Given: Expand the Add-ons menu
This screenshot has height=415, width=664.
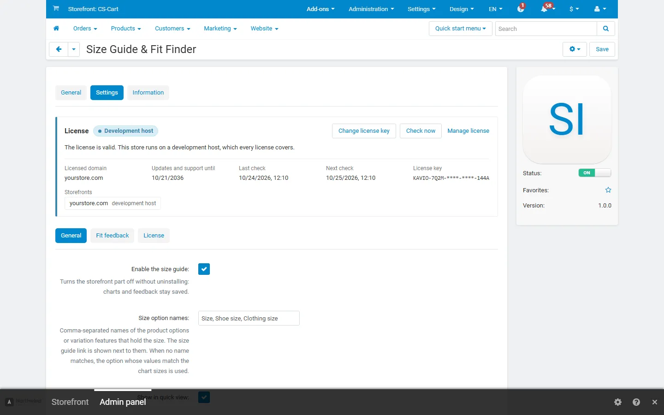Looking at the screenshot, I should [x=320, y=9].
